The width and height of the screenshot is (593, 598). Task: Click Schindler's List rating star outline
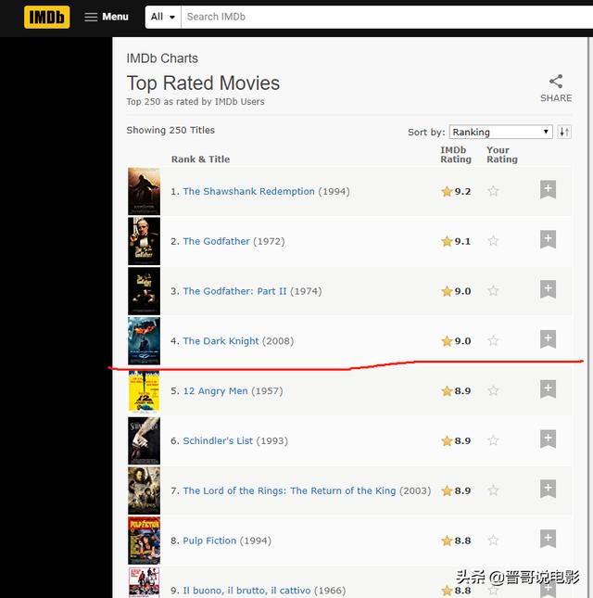point(493,440)
